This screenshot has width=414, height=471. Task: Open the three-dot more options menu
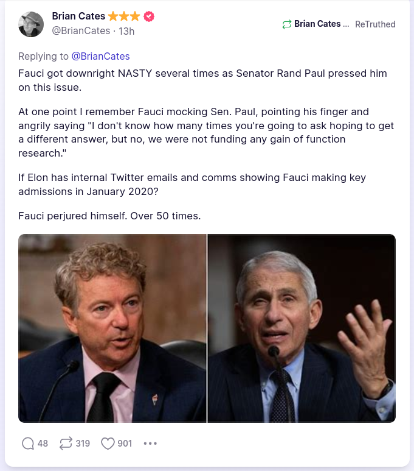click(150, 444)
